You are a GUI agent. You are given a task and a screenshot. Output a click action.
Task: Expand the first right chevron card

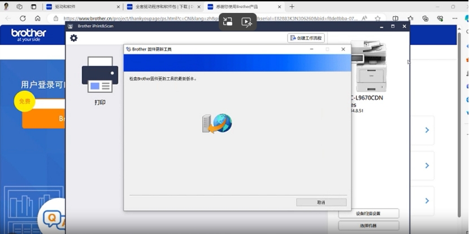(x=427, y=130)
